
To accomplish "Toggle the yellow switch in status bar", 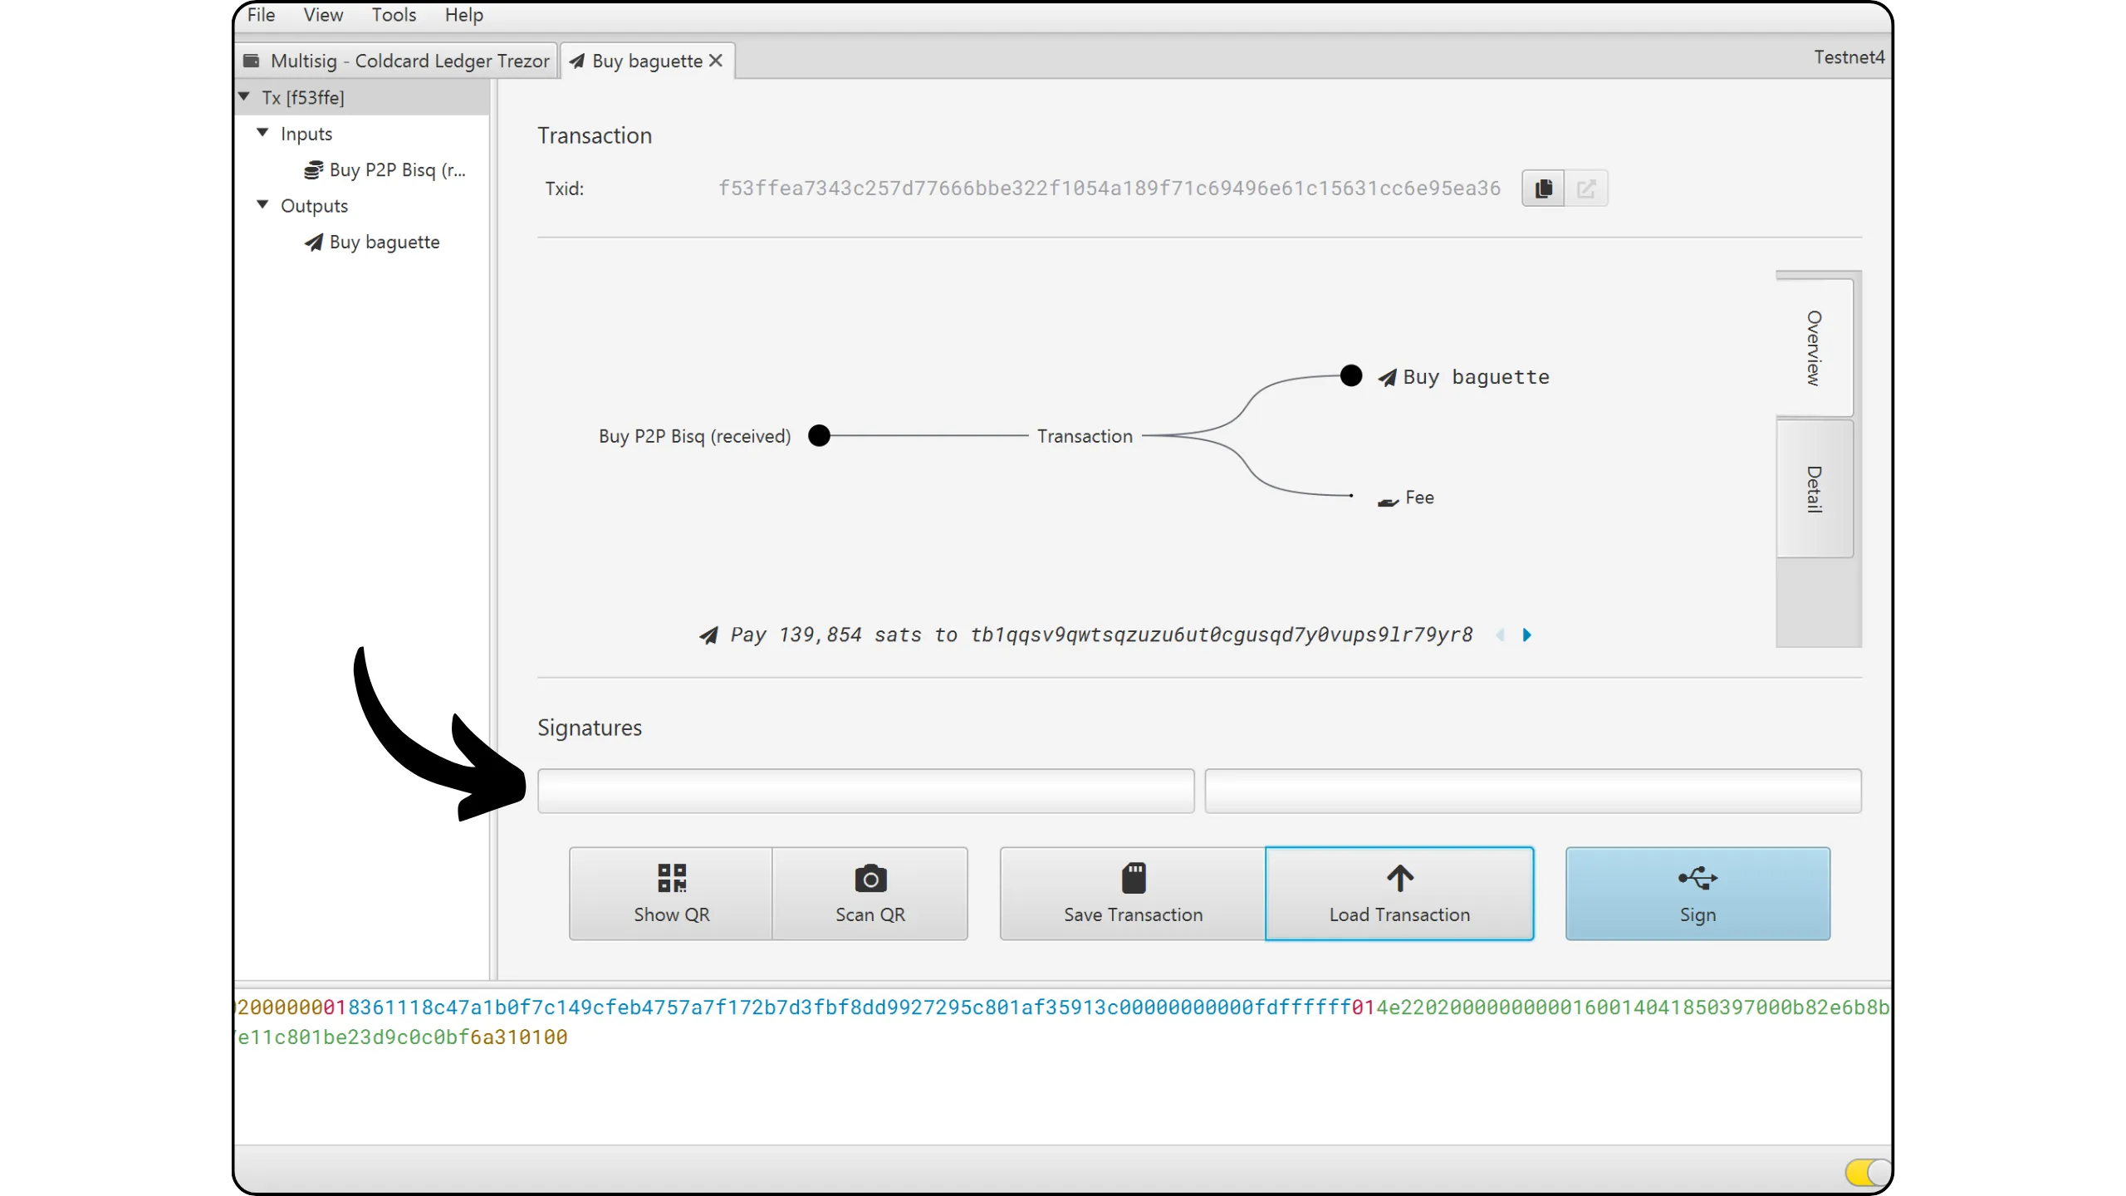I will click(x=1867, y=1172).
